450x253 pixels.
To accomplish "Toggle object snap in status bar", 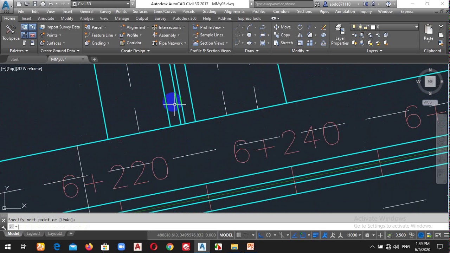I will pyautogui.click(x=303, y=235).
